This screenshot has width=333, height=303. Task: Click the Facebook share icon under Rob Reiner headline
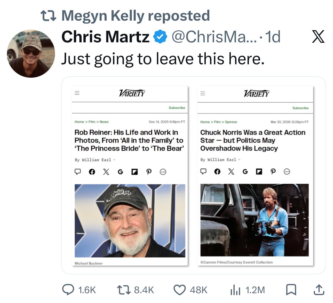(92, 172)
